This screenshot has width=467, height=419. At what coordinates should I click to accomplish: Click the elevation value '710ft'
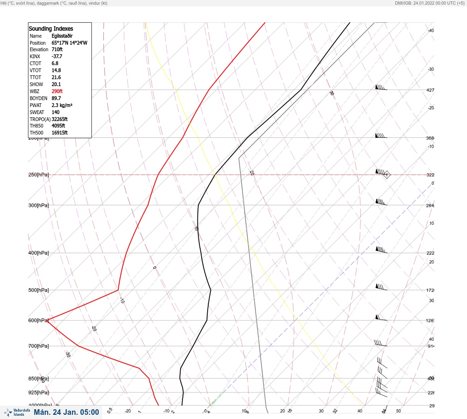pyautogui.click(x=57, y=49)
